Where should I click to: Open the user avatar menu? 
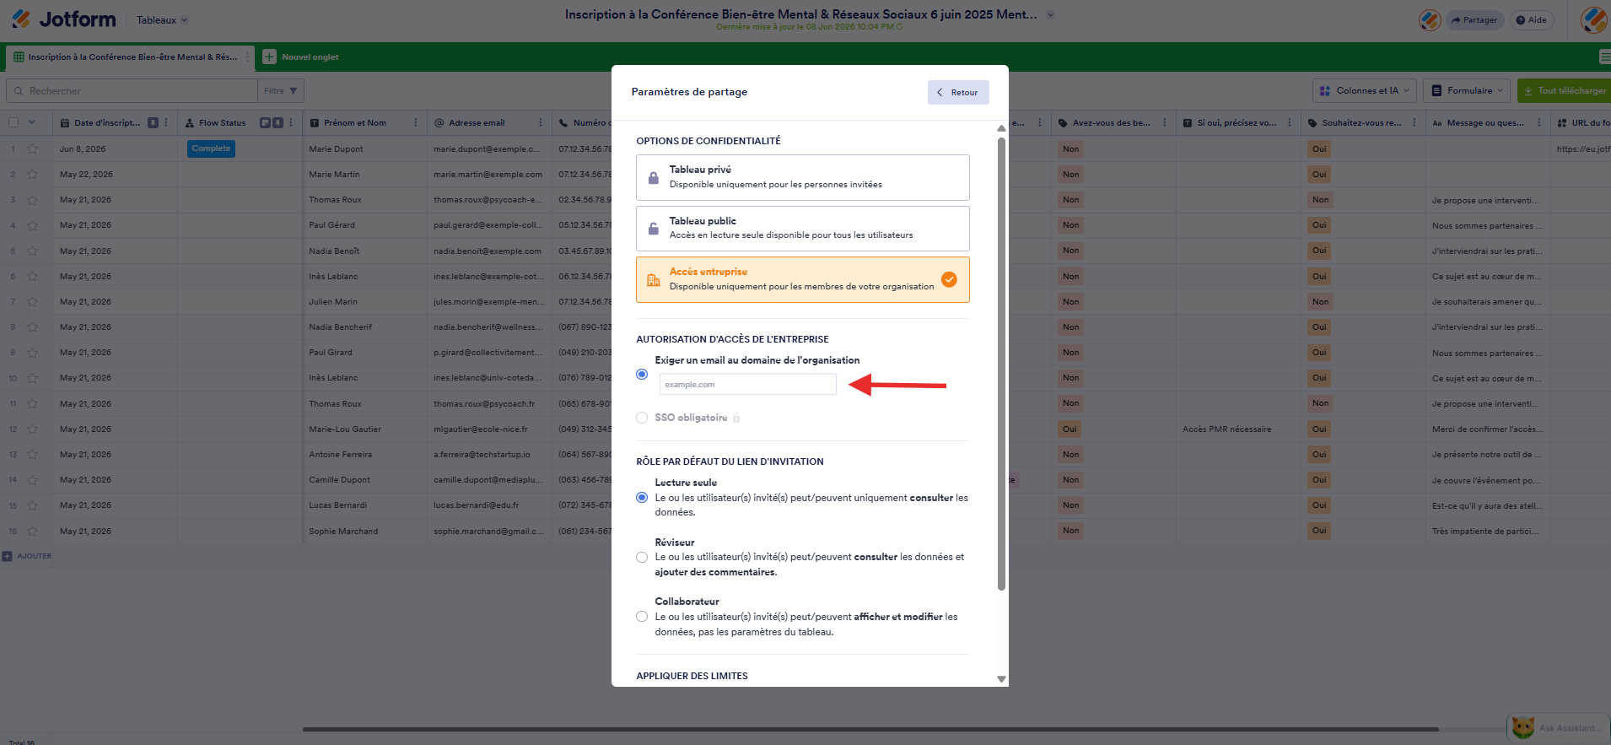1593,19
